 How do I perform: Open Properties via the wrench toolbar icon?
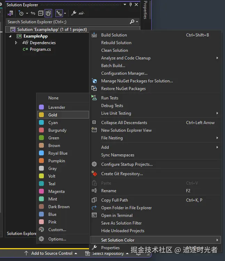pos(74,13)
